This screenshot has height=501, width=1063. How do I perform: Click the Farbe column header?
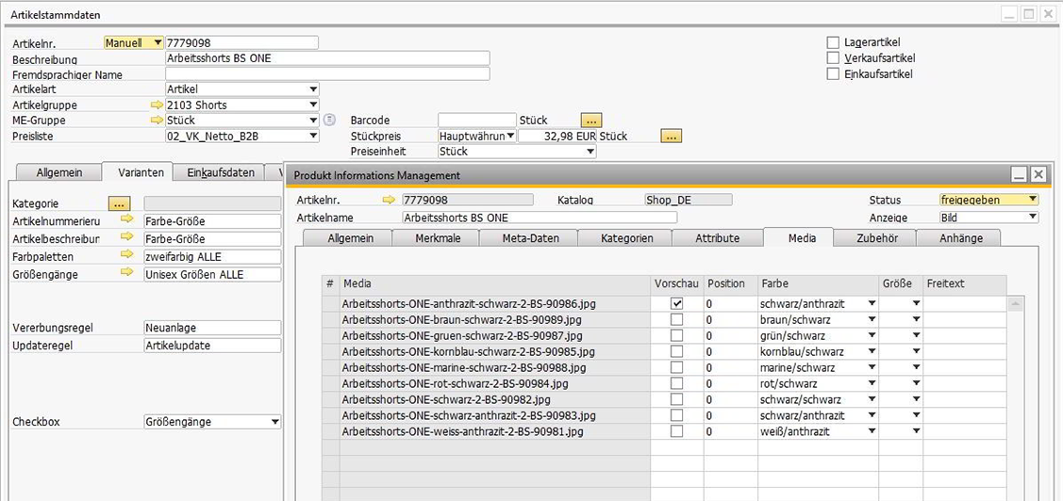pos(819,283)
